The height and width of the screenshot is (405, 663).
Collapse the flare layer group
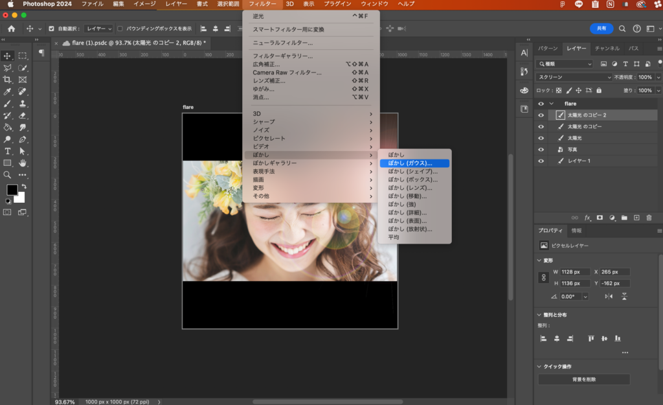coord(552,104)
